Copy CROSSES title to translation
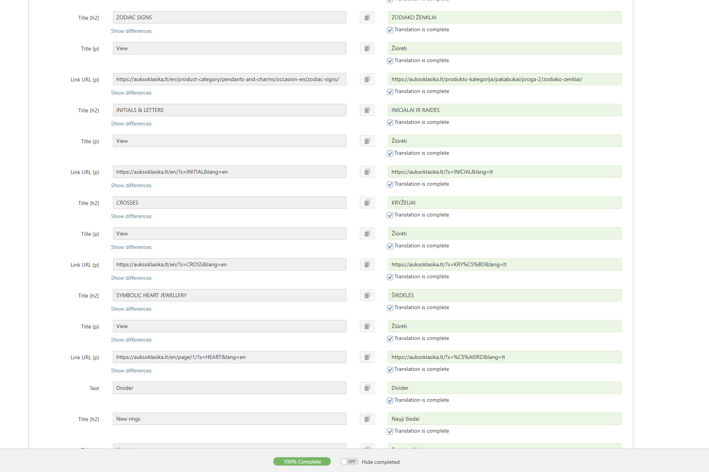This screenshot has width=709, height=472. pos(367,203)
